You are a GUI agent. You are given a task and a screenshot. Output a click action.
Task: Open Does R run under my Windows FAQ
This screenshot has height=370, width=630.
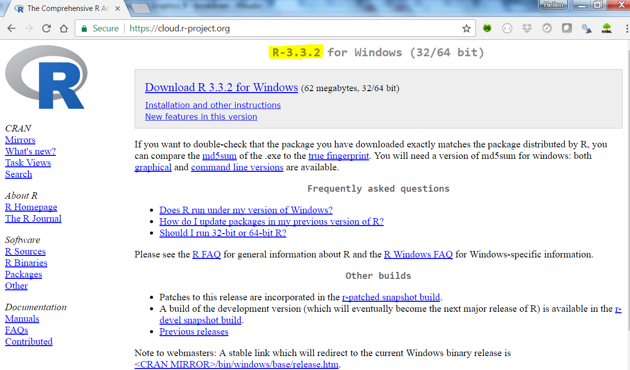click(246, 210)
